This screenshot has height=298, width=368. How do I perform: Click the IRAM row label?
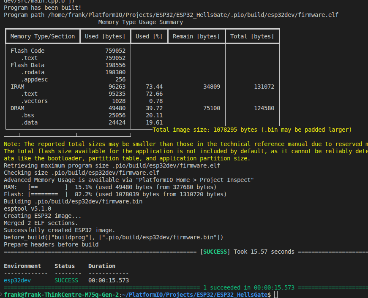click(x=17, y=87)
